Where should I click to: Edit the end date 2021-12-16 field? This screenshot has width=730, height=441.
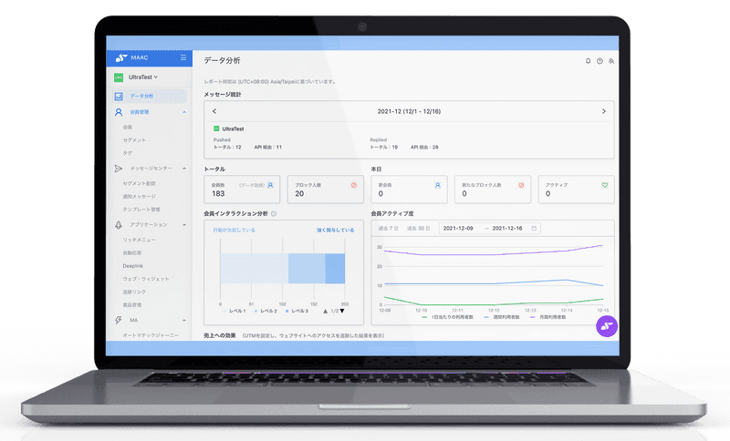tap(507, 228)
